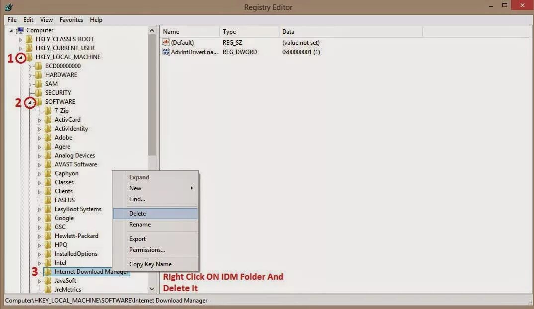Expand the HKEY_CURRENT_USER arrow
Screen dimensions: 534x309
(20, 49)
